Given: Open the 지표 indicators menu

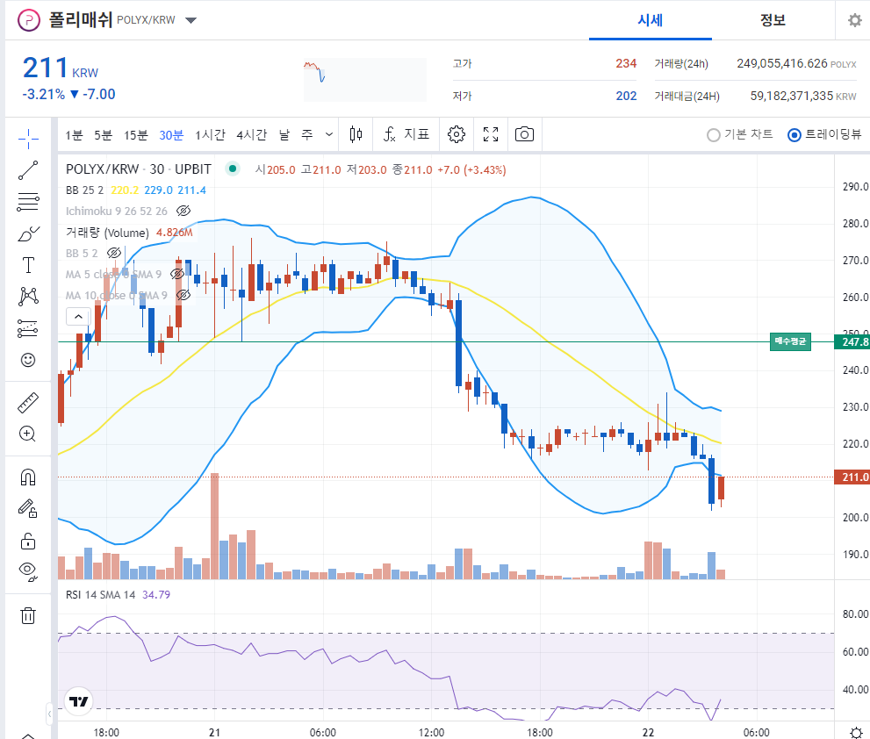Looking at the screenshot, I should pyautogui.click(x=406, y=134).
